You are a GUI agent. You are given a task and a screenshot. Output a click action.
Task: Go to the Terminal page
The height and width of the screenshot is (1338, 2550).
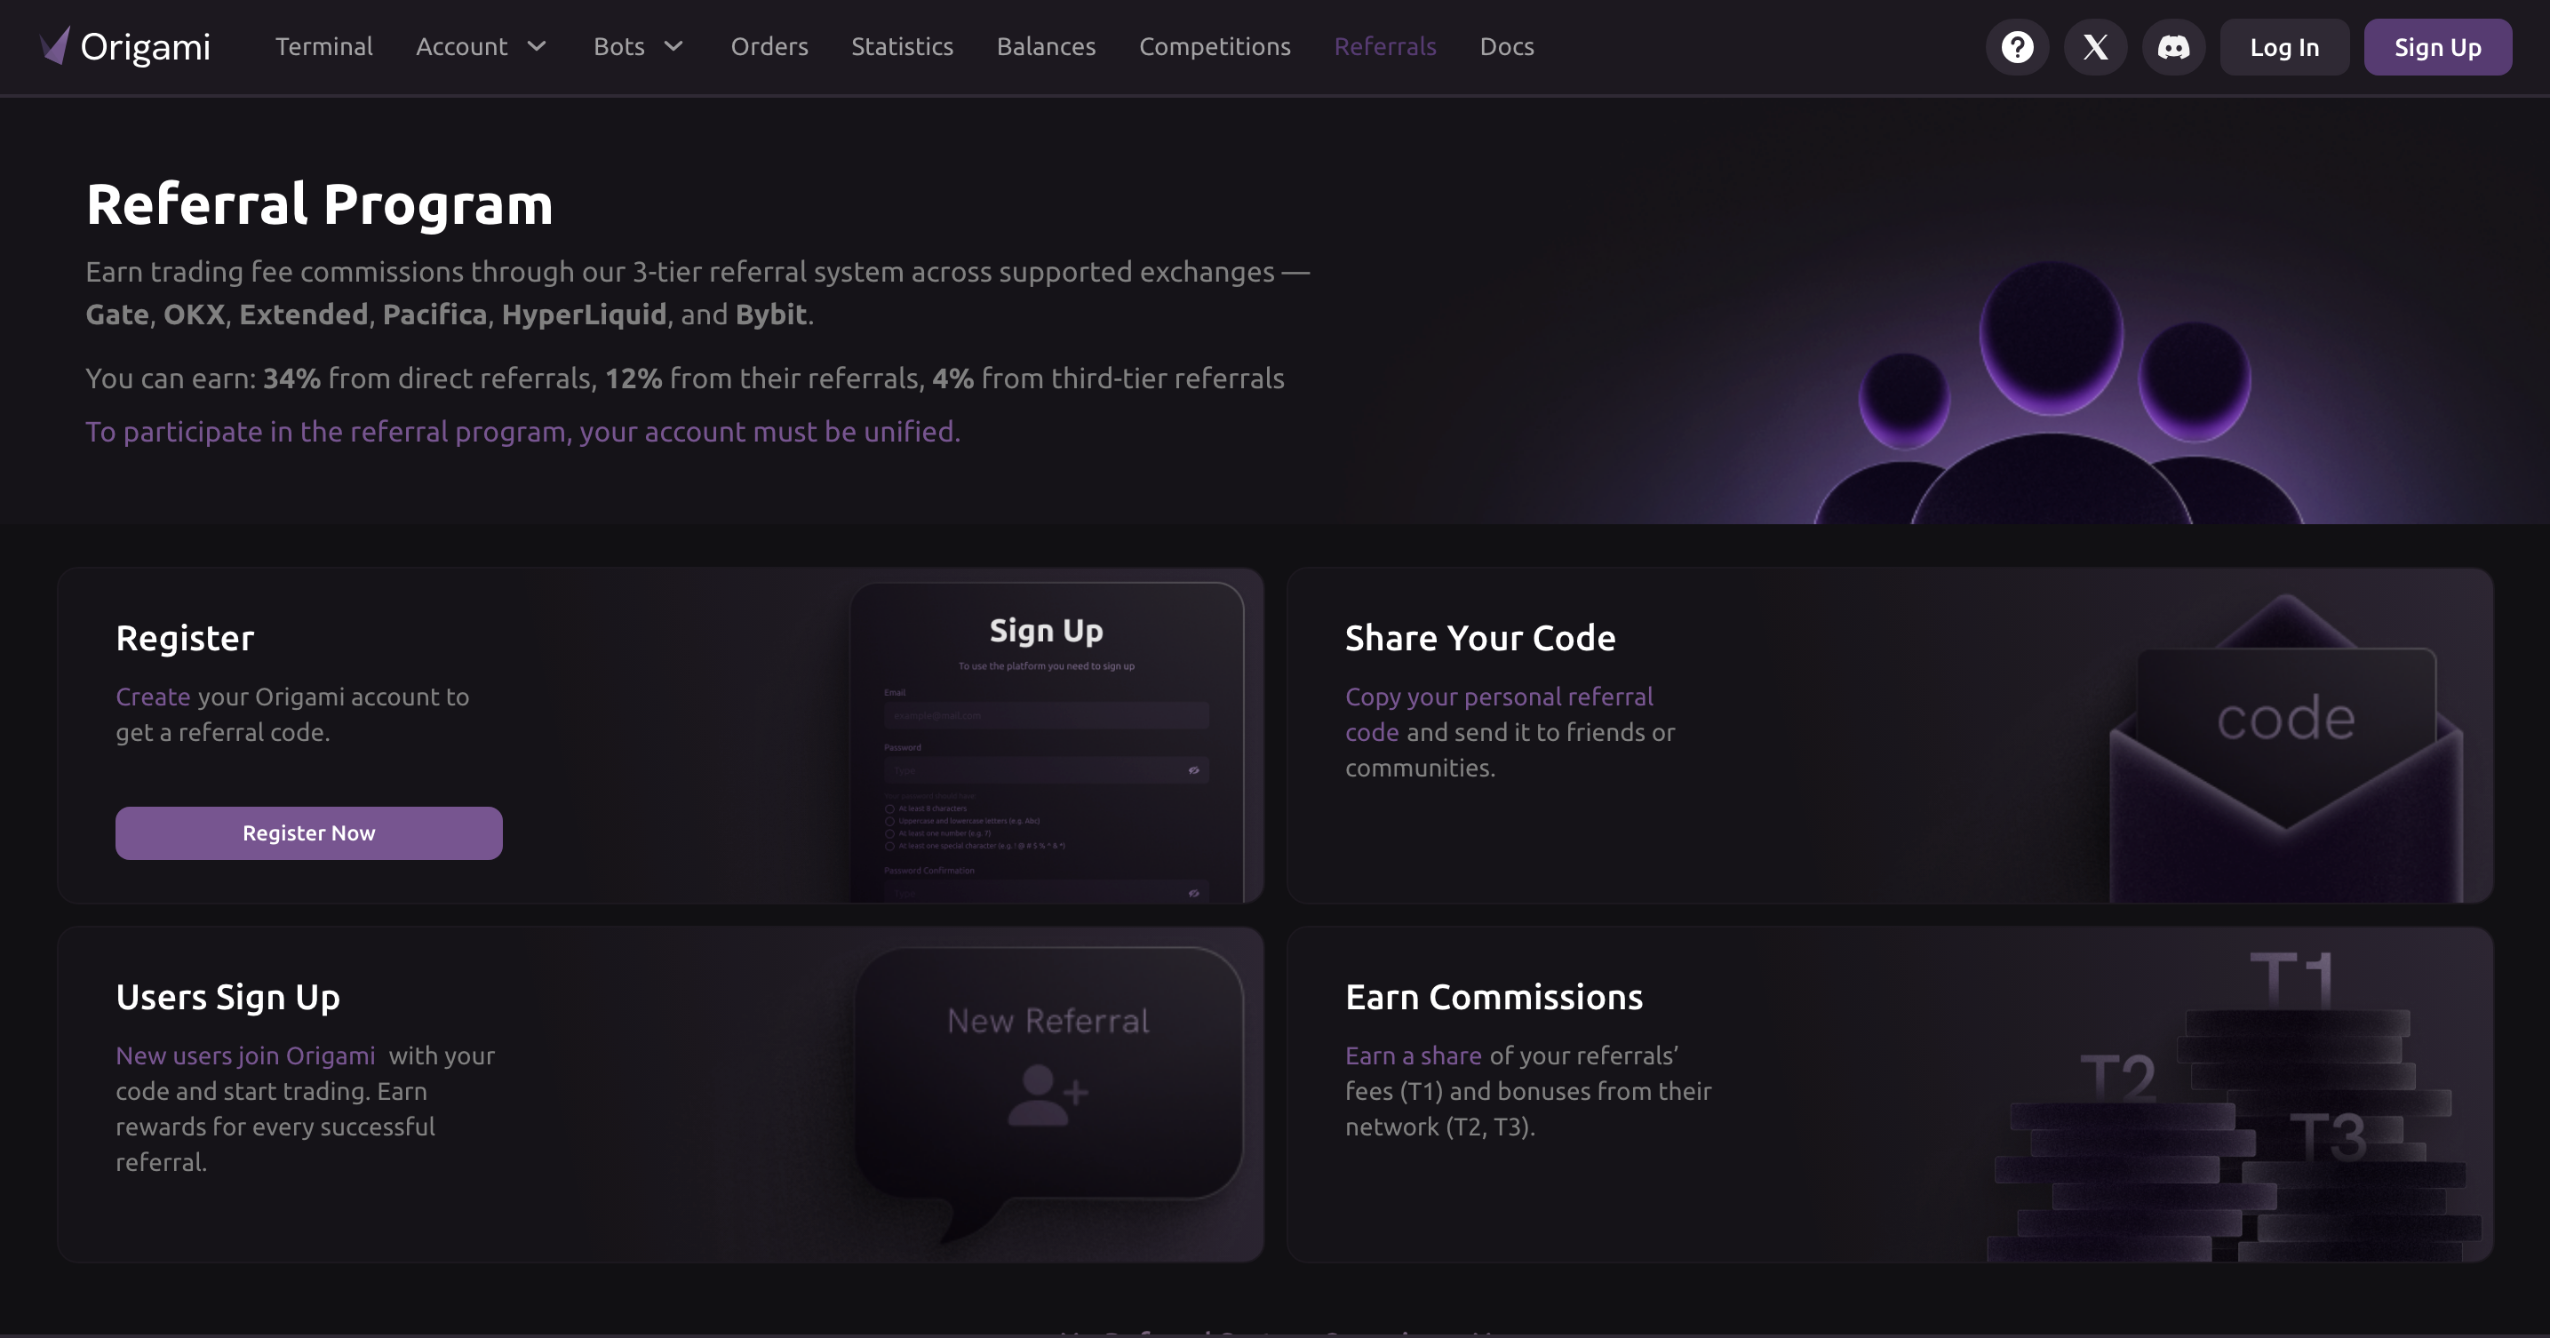[323, 46]
